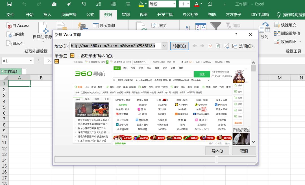Select column B header
Viewport: 305px width, 185px height.
click(x=41, y=78)
